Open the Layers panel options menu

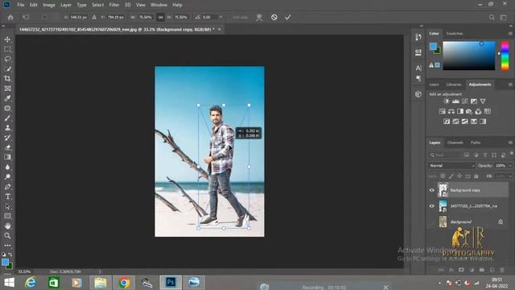[510, 143]
